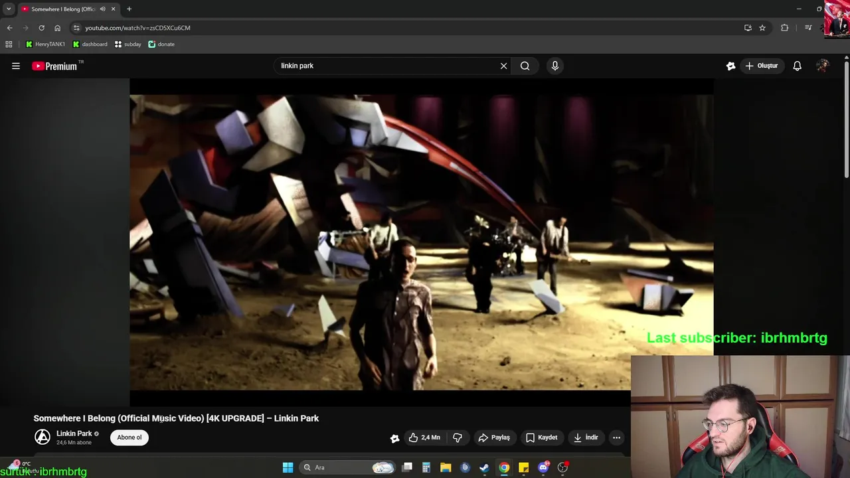Like the video showing 2,4 Mn
Screen dimensions: 850x478
424,438
